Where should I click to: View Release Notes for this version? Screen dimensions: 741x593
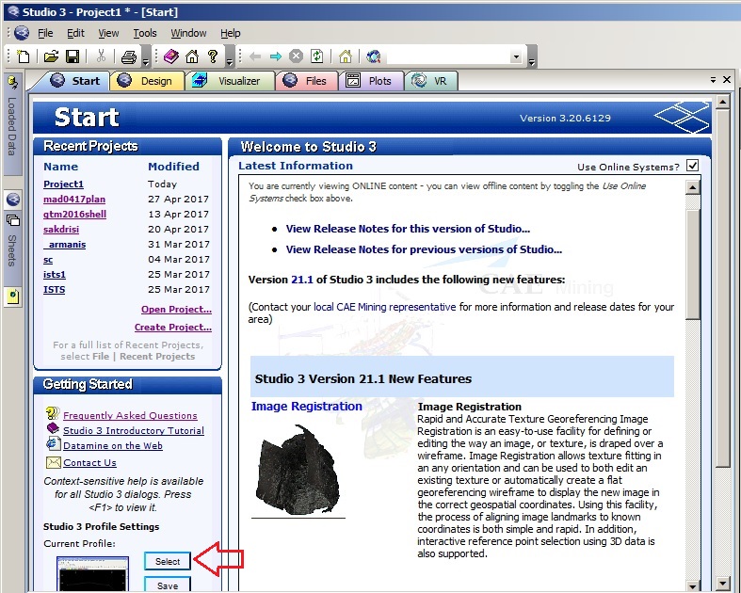point(408,229)
